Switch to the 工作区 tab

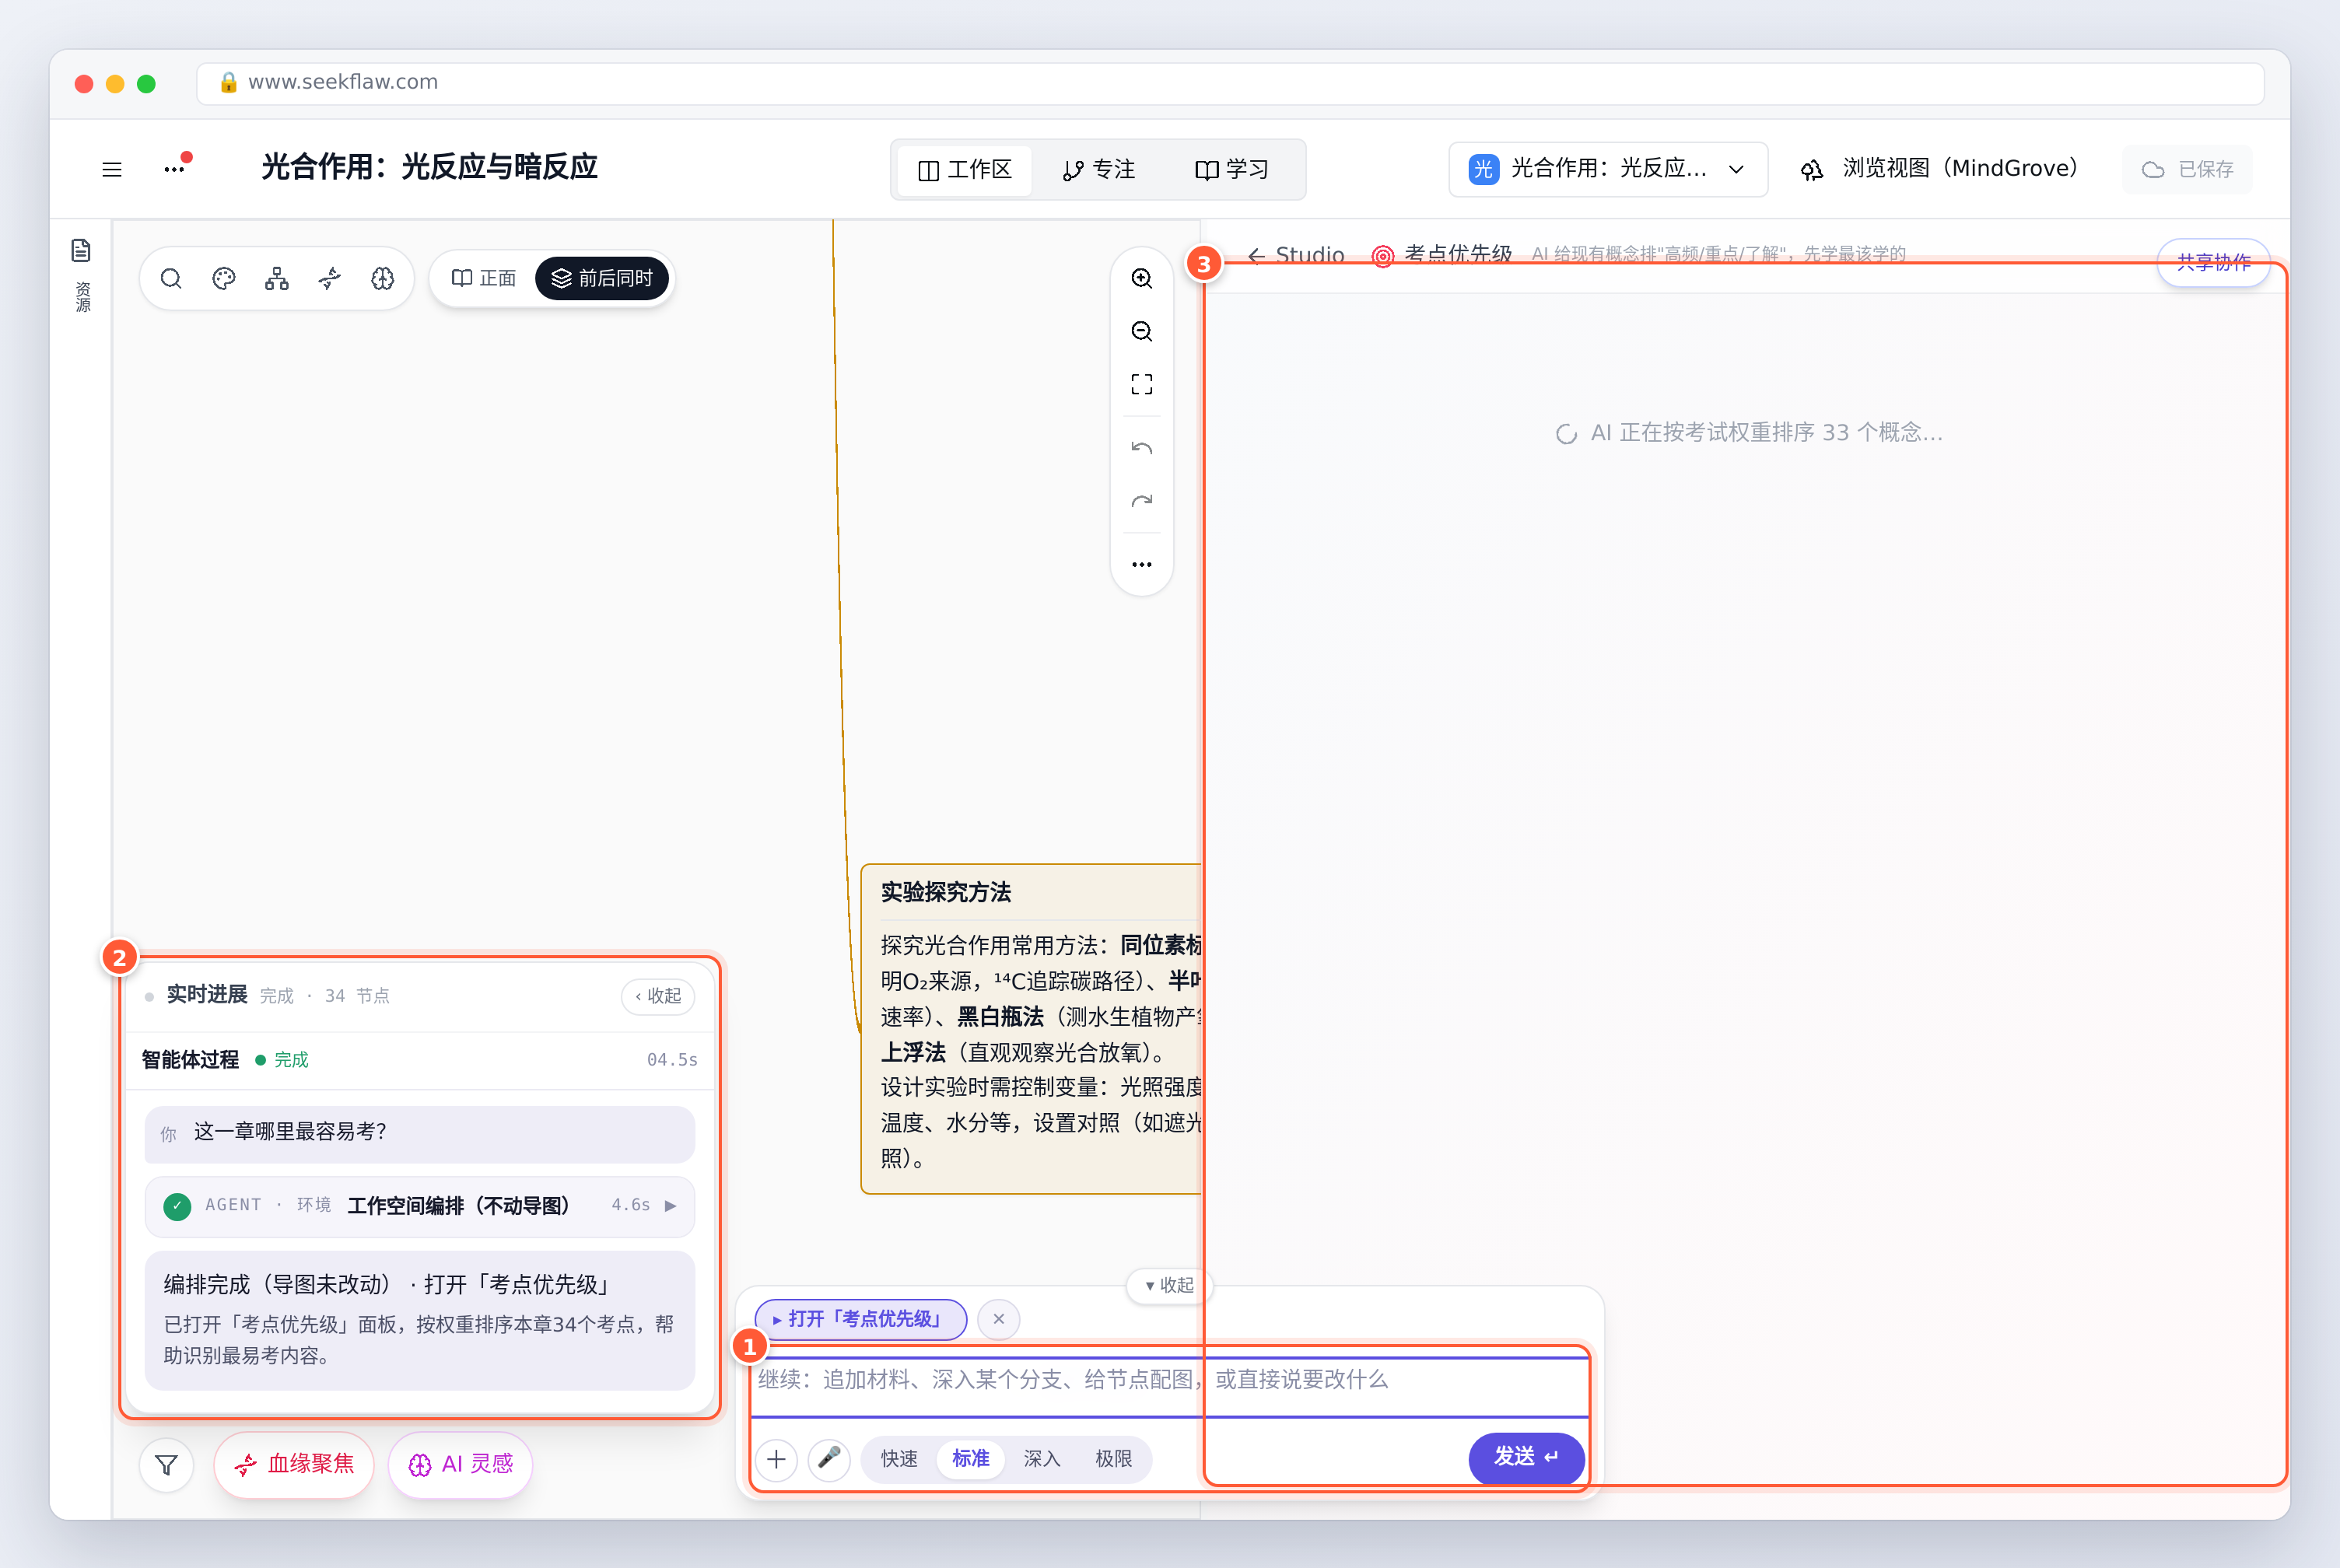965,170
